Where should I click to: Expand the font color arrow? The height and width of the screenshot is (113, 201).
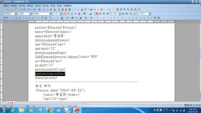click(82, 14)
